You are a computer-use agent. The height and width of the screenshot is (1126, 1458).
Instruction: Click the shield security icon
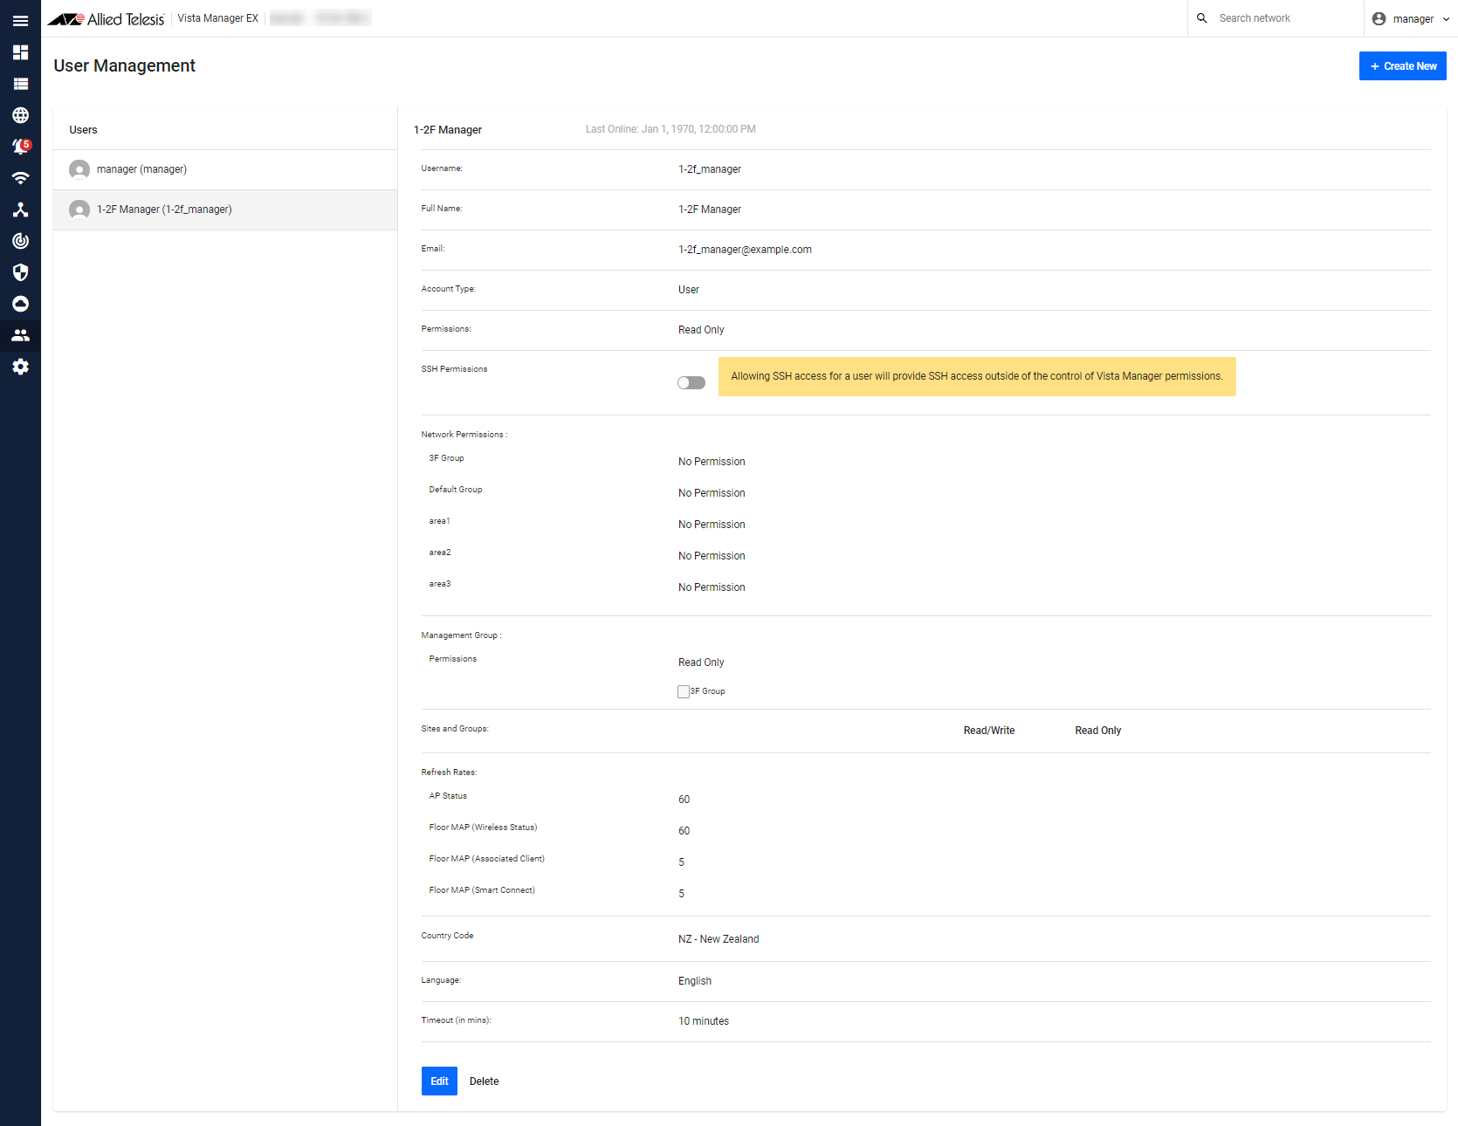(20, 272)
